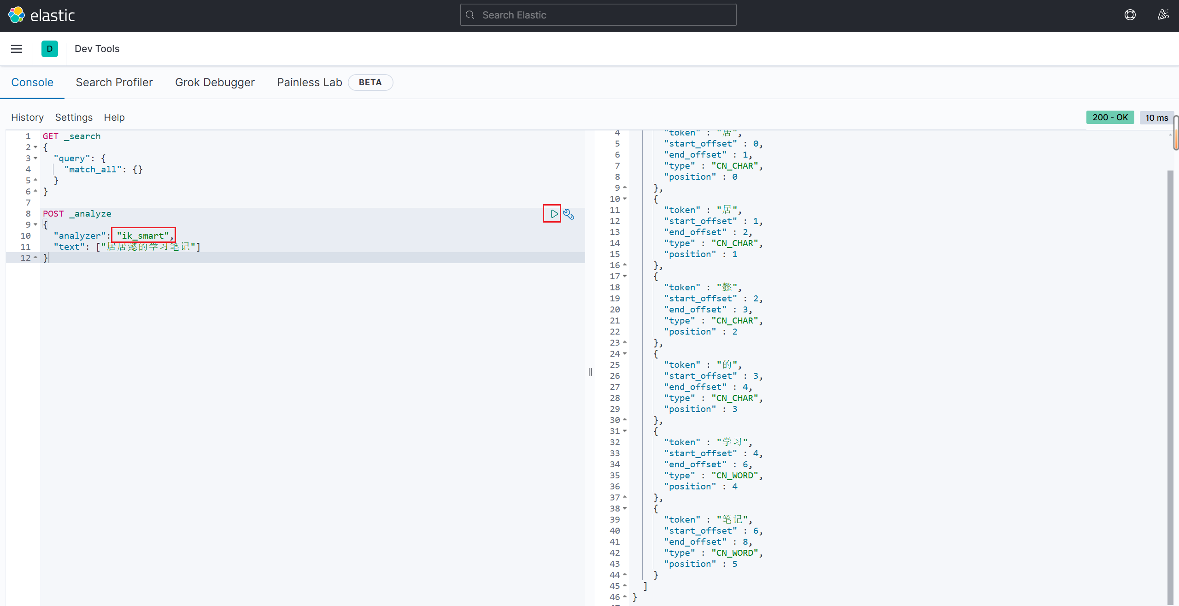Screen dimensions: 1179x606
Task: Open the hamburger navigation menu
Action: tap(17, 49)
